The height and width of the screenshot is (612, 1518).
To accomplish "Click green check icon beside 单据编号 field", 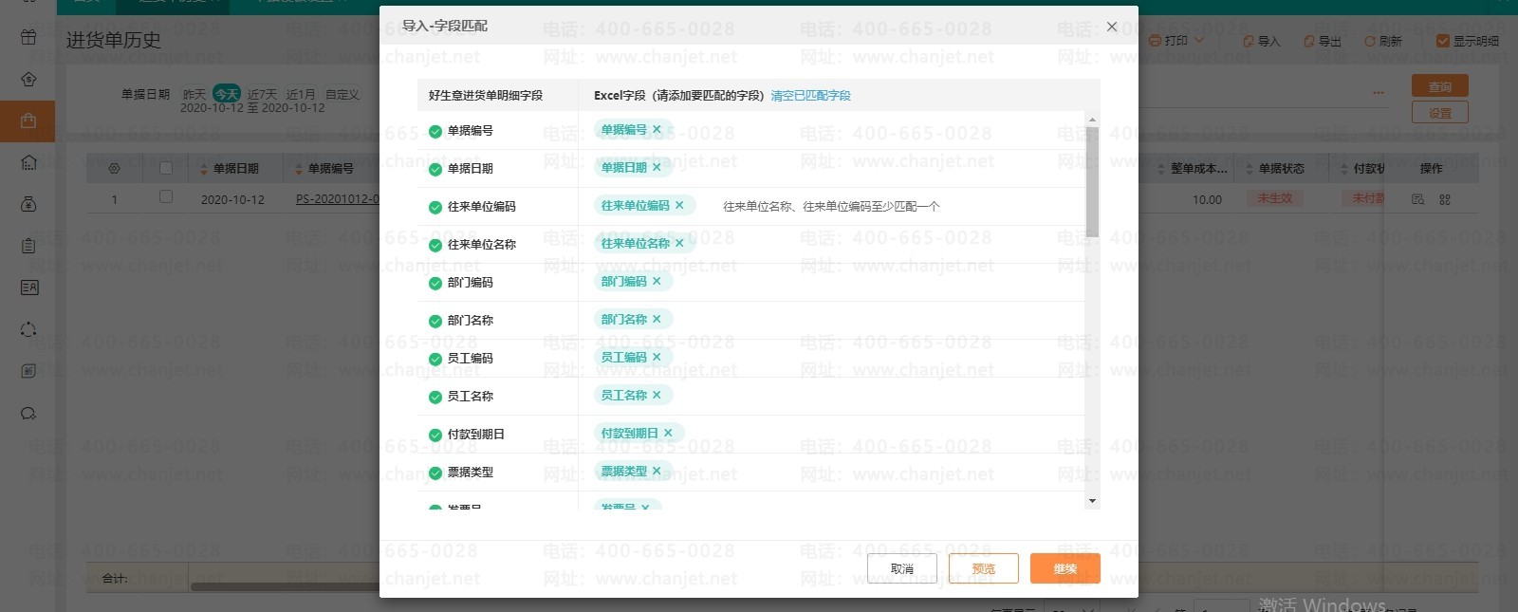I will (435, 132).
